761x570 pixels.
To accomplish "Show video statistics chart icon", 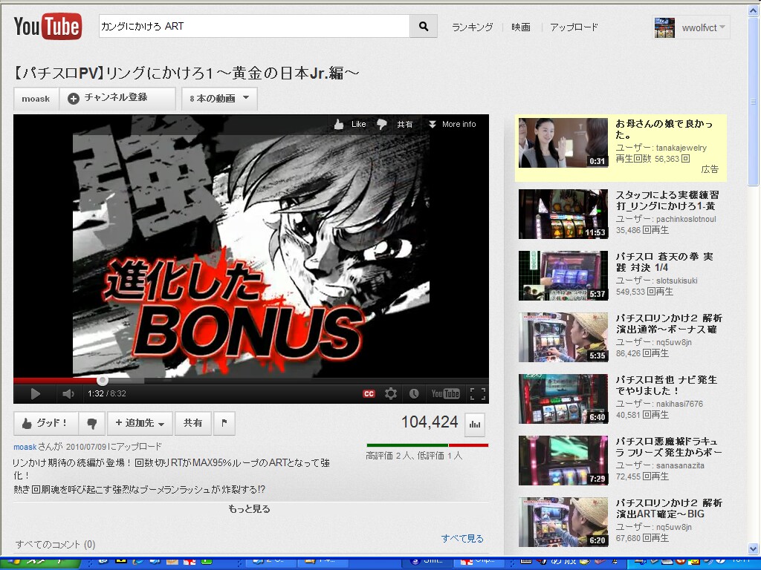I will 475,424.
